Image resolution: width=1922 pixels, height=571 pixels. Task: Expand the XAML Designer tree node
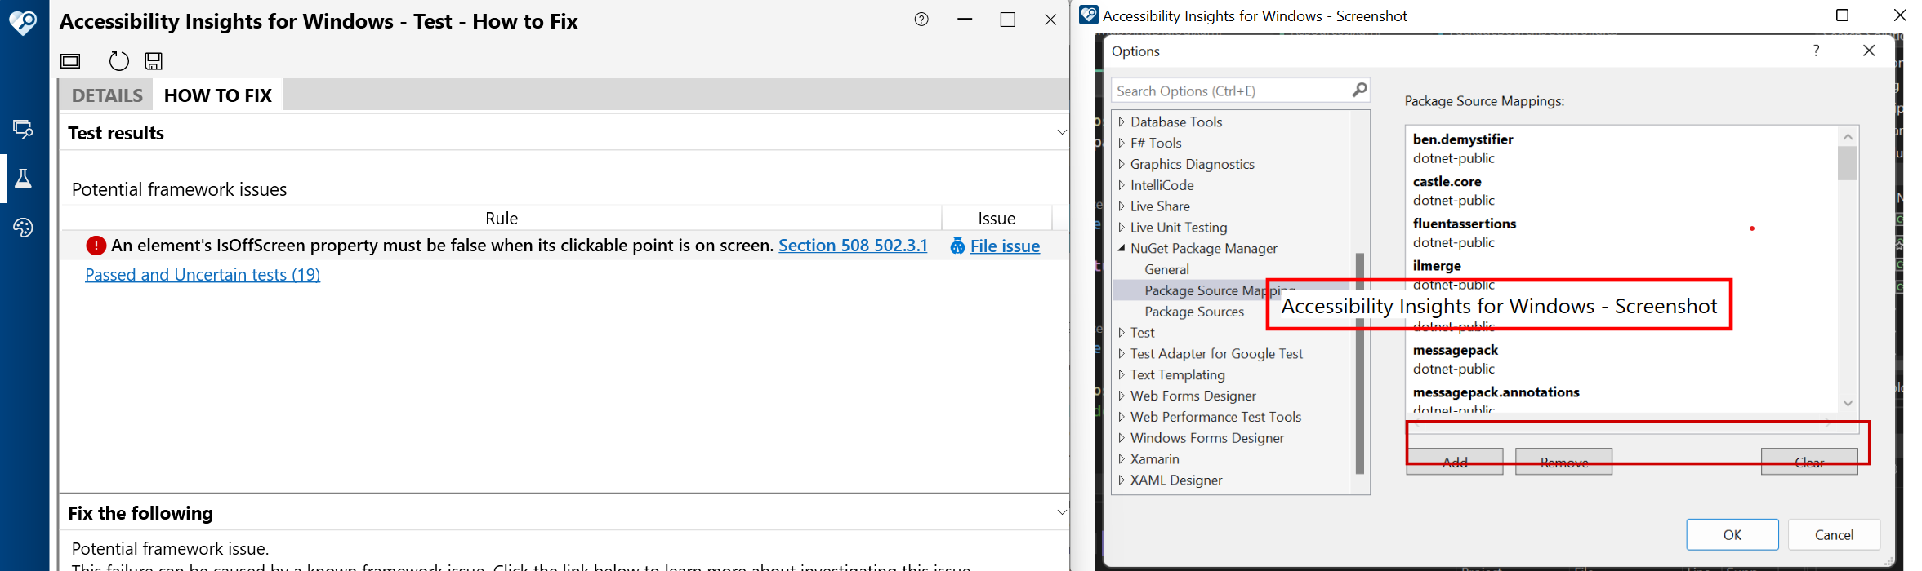(1122, 480)
